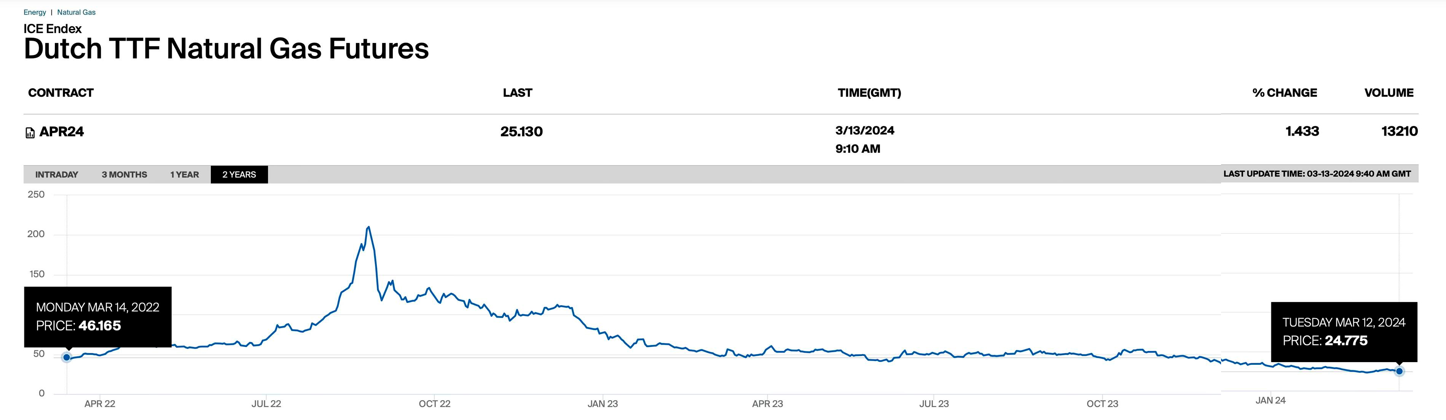Click the CONTRACT column header
1446x420 pixels.
61,93
